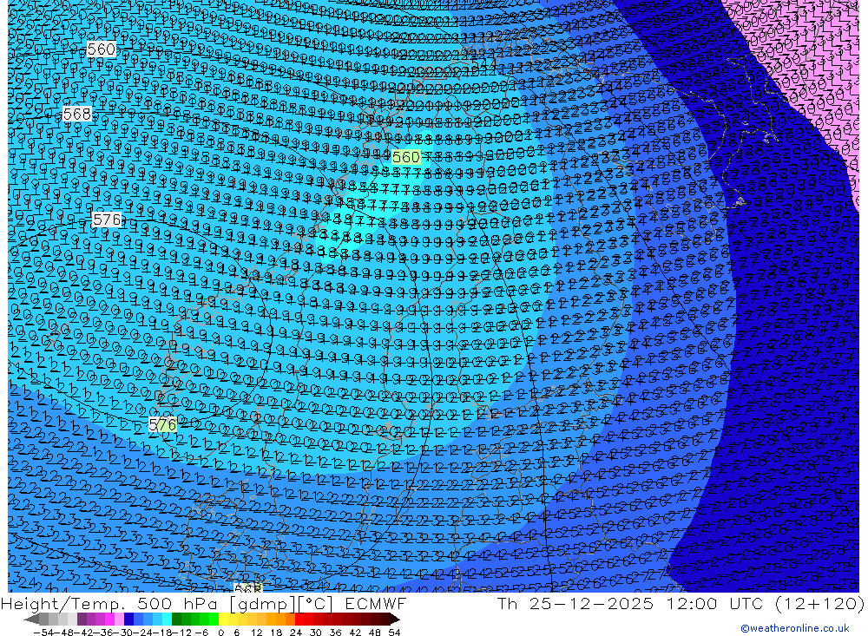868x636 pixels.
Task: Click the grey left arrow end of the colour scale
Action: pos(31,620)
